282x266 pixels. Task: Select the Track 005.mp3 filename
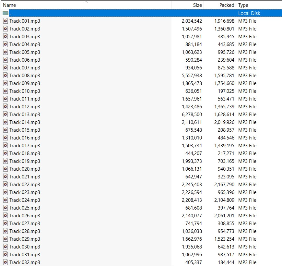[x=25, y=52]
